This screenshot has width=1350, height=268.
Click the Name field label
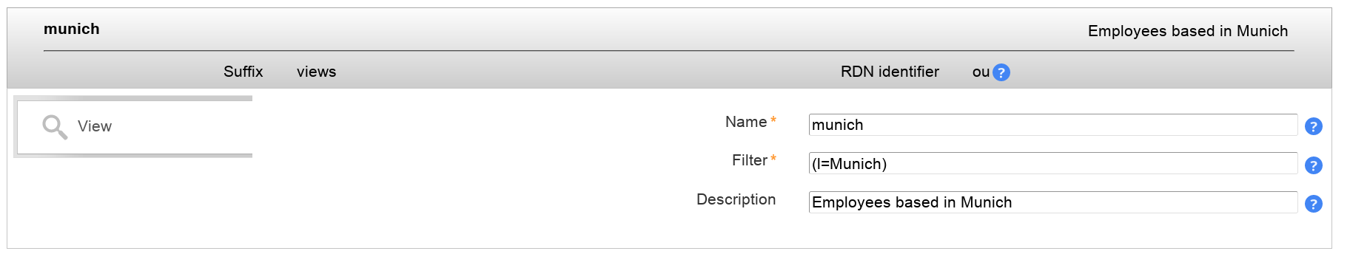tap(746, 122)
